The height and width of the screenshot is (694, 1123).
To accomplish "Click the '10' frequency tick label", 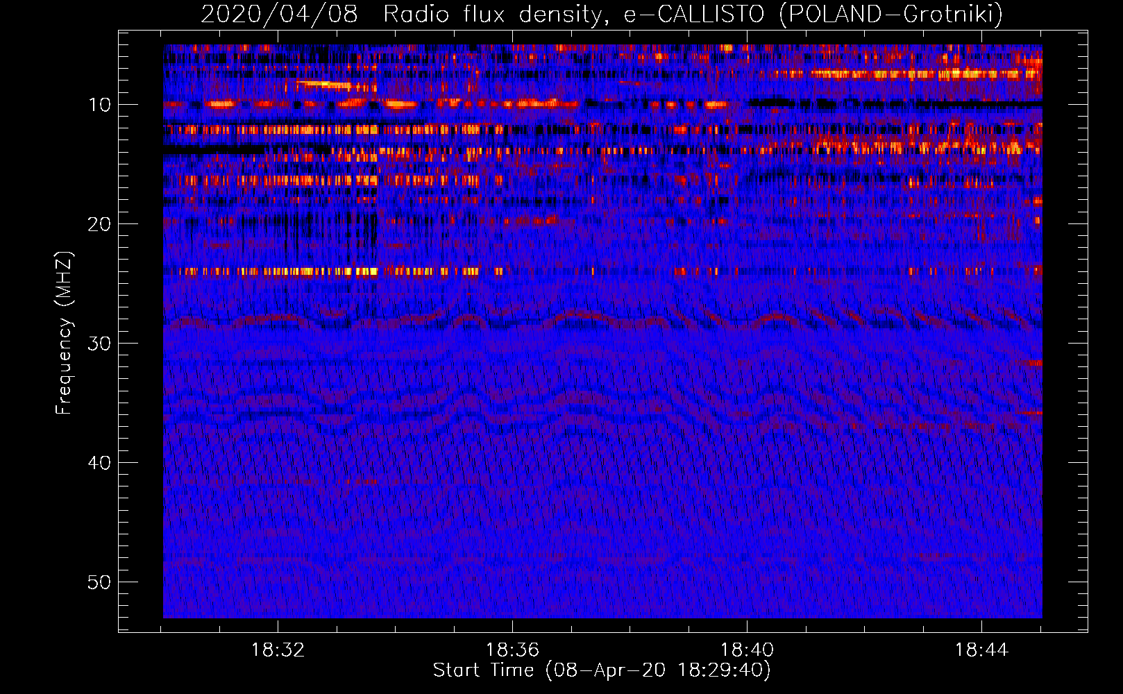I will pos(100,105).
